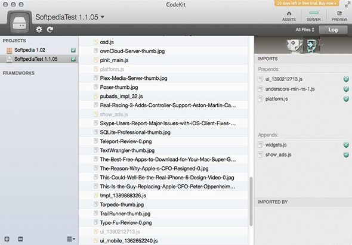The width and height of the screenshot is (352, 245).
Task: Select the file settings inspector tab icon
Action: (x=295, y=45)
